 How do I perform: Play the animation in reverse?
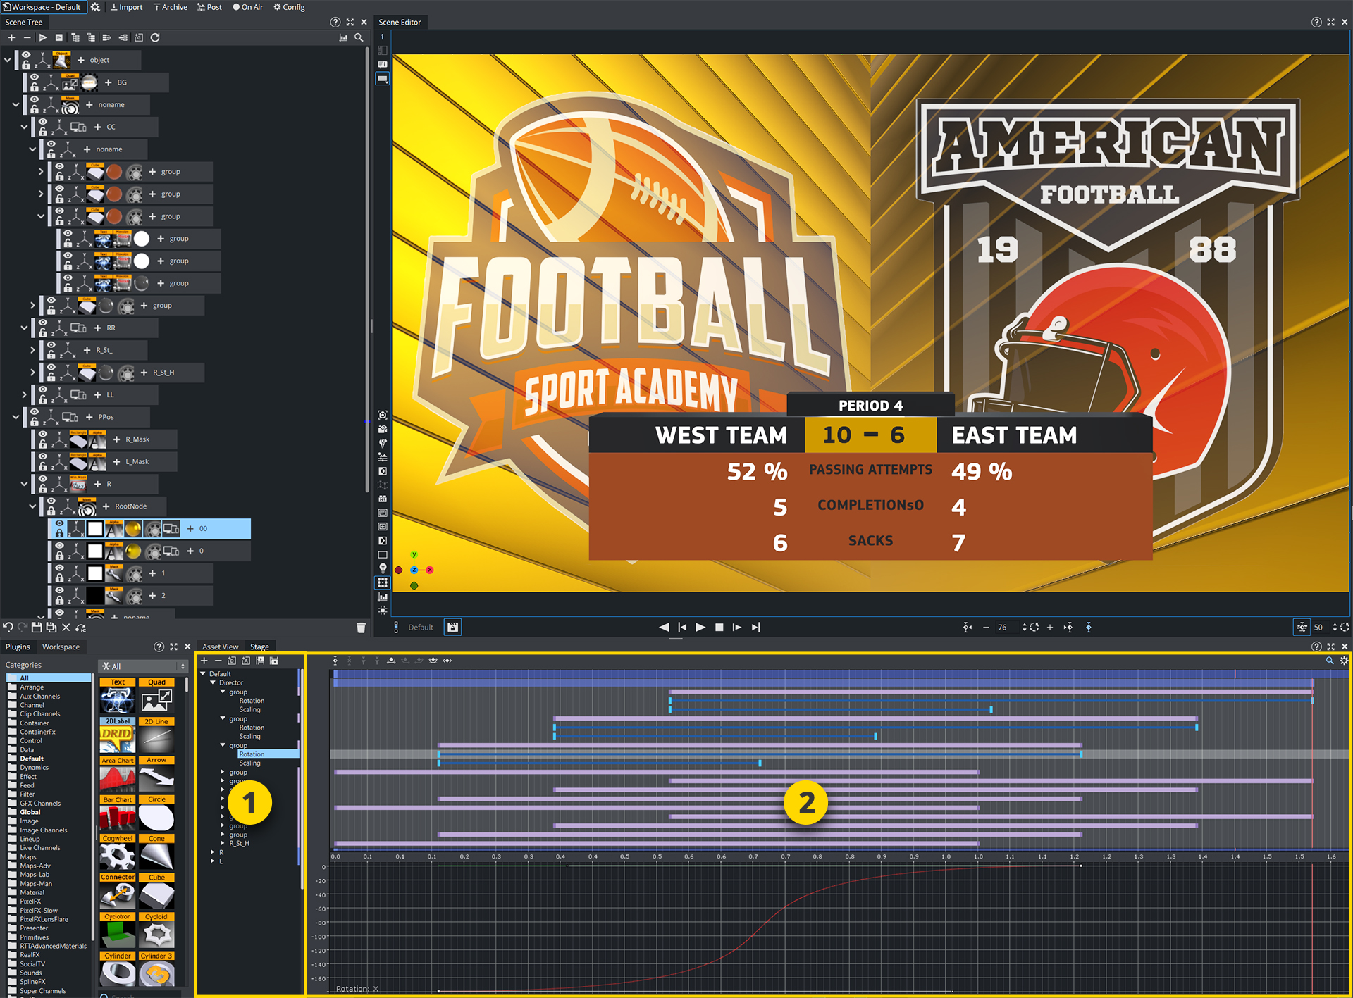tap(664, 627)
